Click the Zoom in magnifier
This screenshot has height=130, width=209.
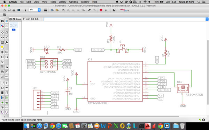[x=68, y=10]
